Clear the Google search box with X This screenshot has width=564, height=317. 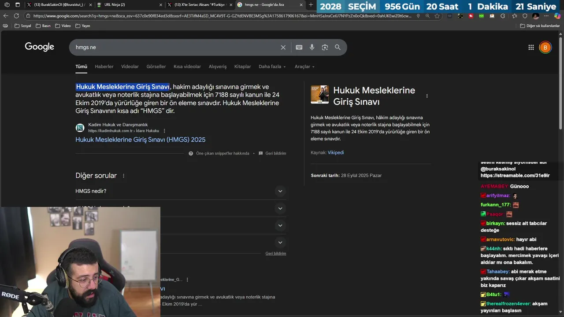point(283,48)
